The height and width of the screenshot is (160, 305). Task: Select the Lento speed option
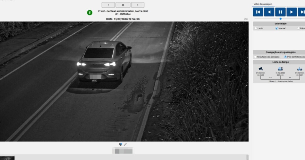[x=256, y=28]
